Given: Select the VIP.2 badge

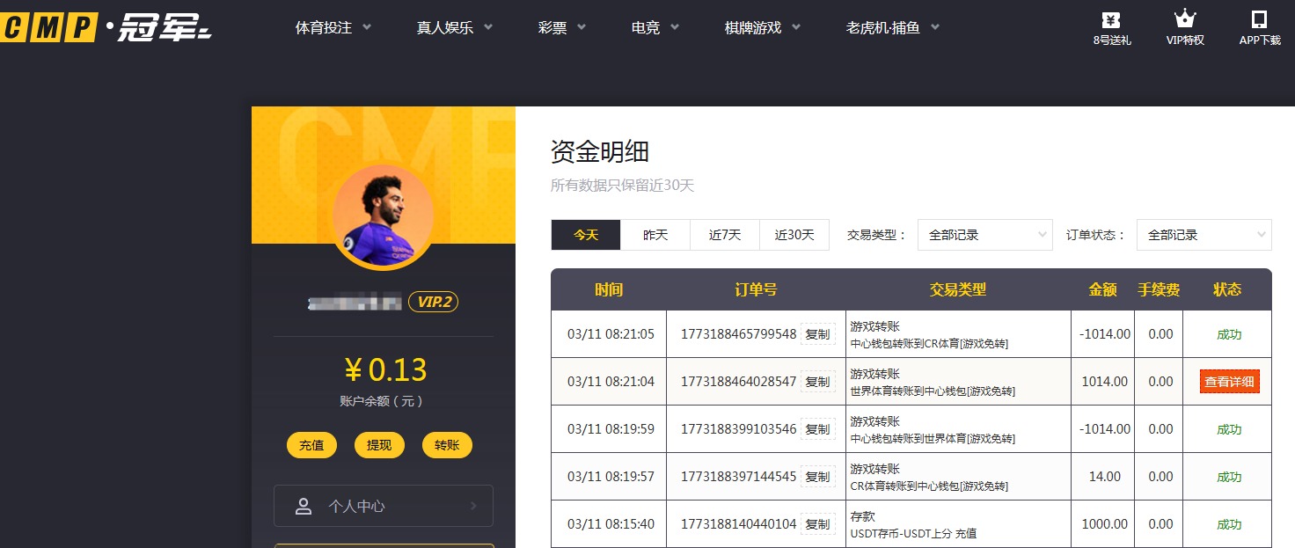Looking at the screenshot, I should click(434, 302).
